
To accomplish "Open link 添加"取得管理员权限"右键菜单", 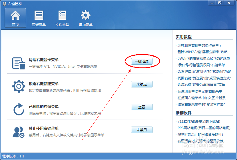I will coord(201,65).
